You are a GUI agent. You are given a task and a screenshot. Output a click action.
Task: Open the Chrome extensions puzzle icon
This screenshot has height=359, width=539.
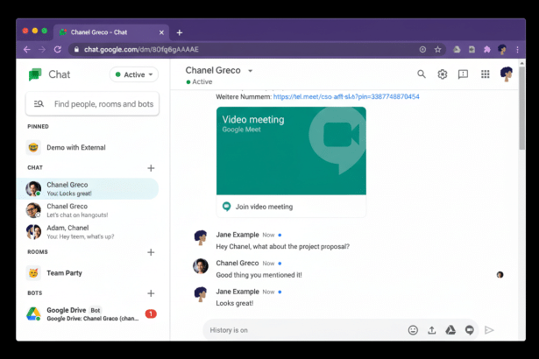(x=487, y=49)
